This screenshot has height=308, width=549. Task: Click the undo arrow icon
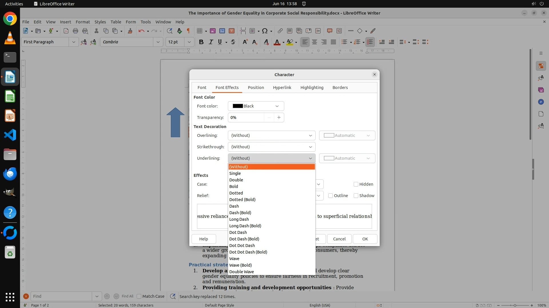[x=141, y=31]
